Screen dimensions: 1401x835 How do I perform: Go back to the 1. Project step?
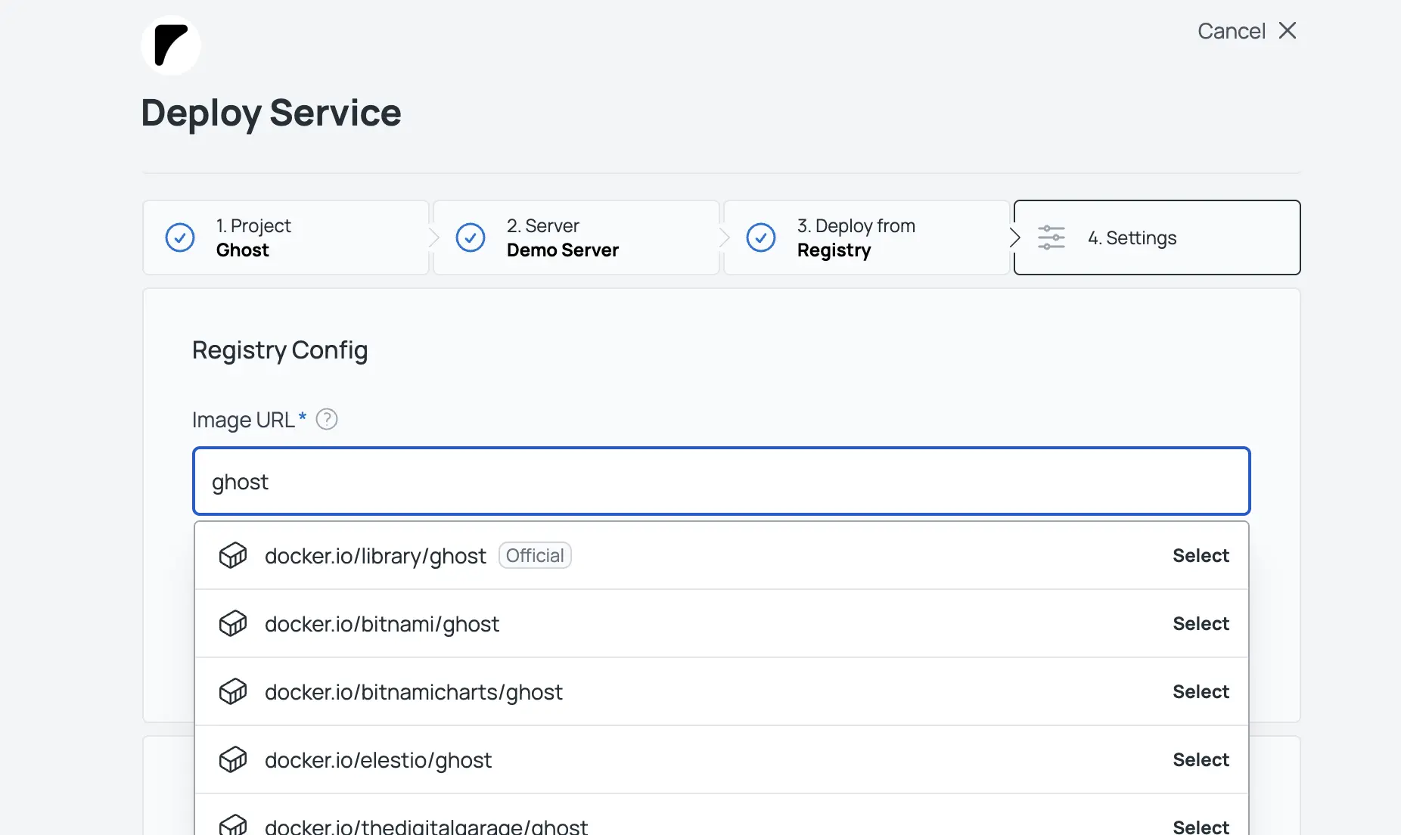(285, 237)
